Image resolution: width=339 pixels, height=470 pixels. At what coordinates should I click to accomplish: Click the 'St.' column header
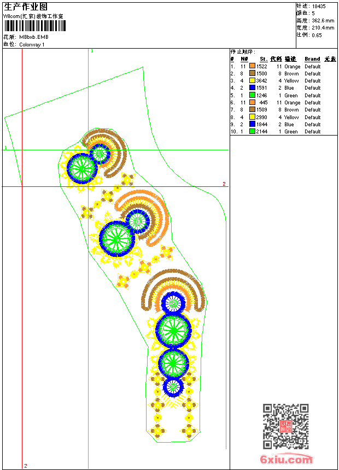pos(264,59)
